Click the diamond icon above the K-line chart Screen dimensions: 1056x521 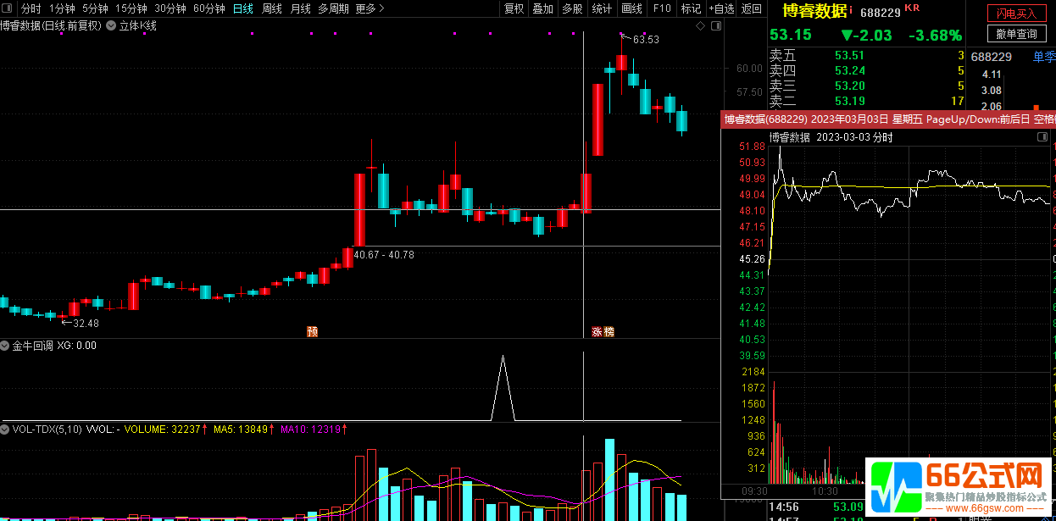point(700,26)
